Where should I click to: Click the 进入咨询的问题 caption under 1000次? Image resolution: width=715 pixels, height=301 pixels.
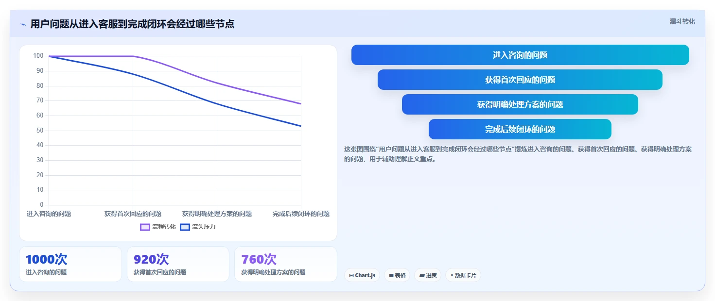tap(46, 272)
